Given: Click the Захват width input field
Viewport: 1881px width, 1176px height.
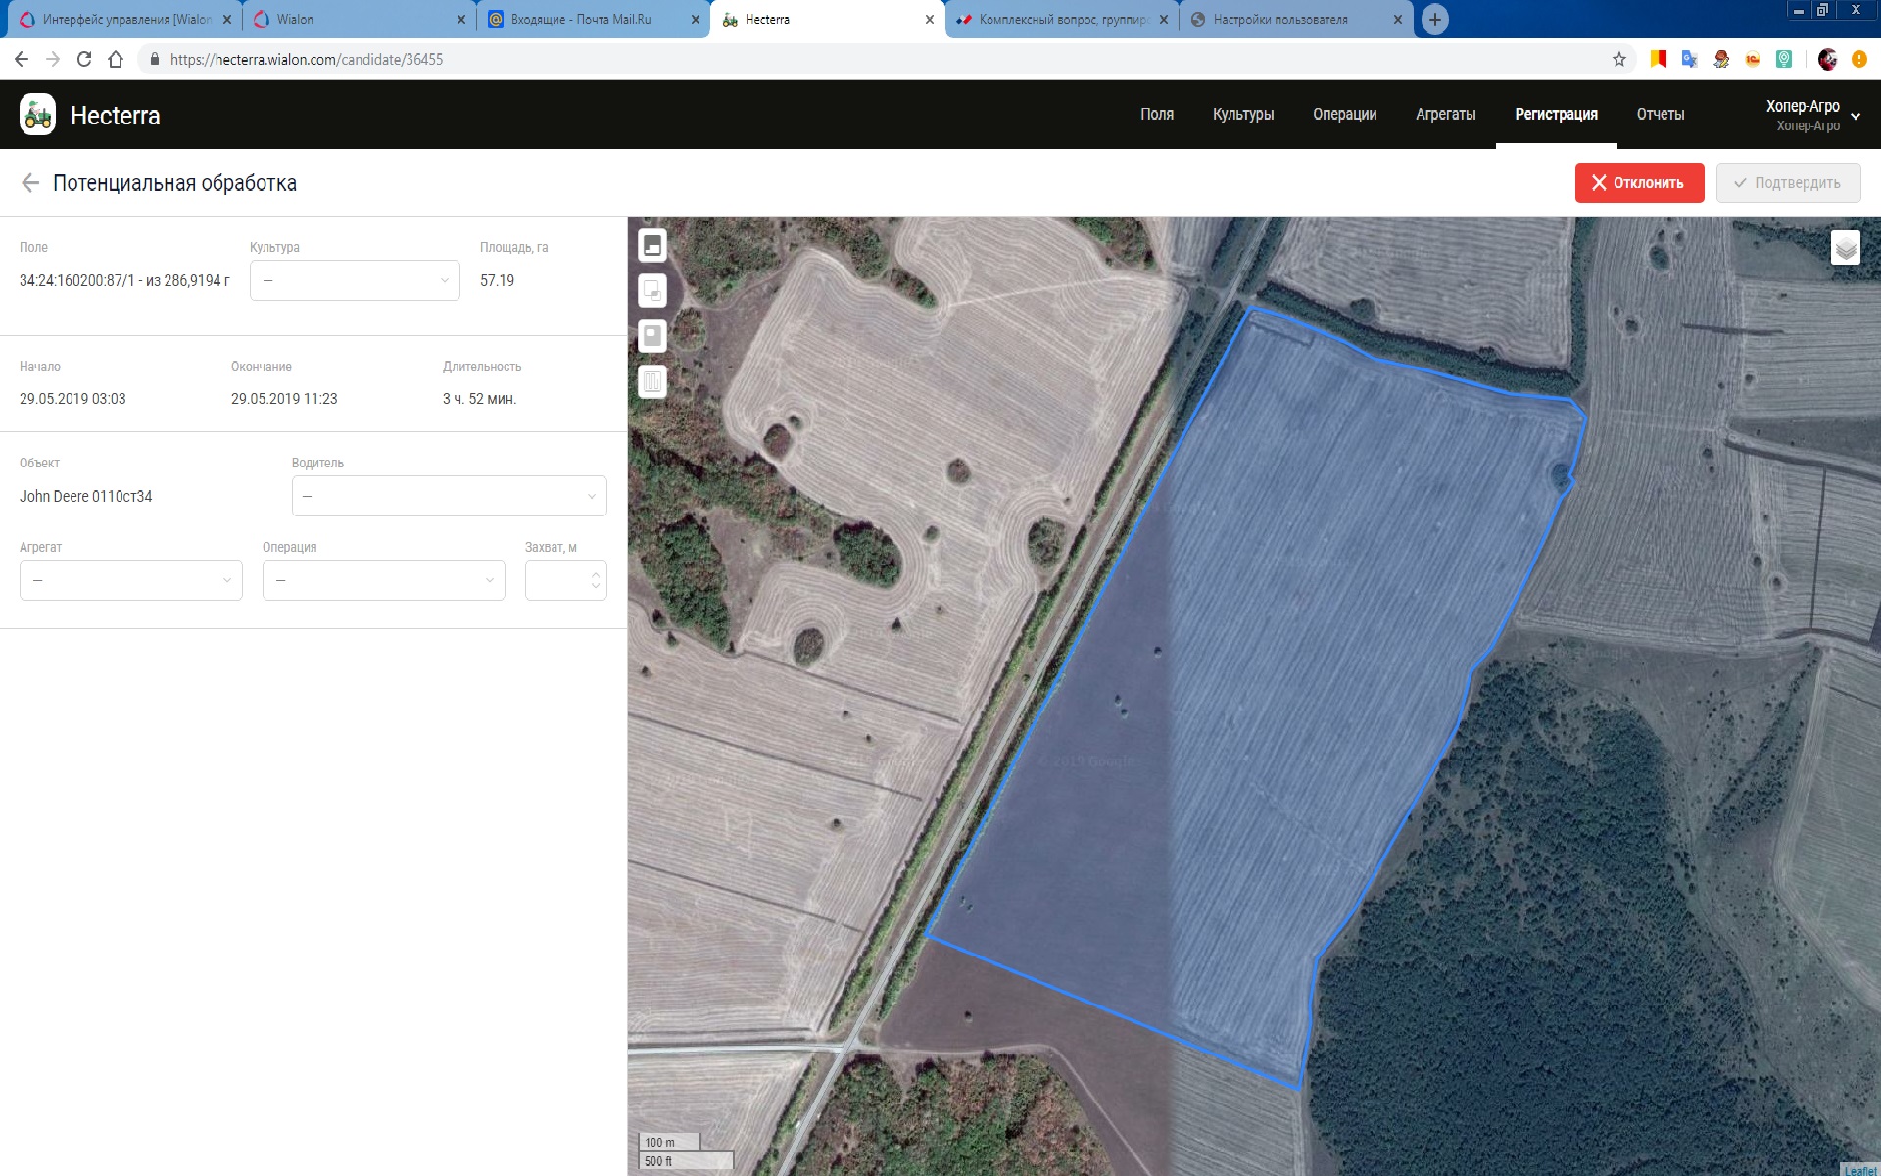Looking at the screenshot, I should pyautogui.click(x=558, y=580).
